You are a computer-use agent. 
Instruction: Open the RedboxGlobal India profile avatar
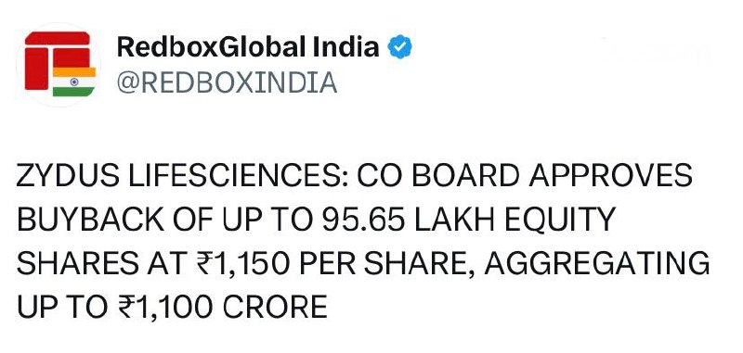[59, 64]
